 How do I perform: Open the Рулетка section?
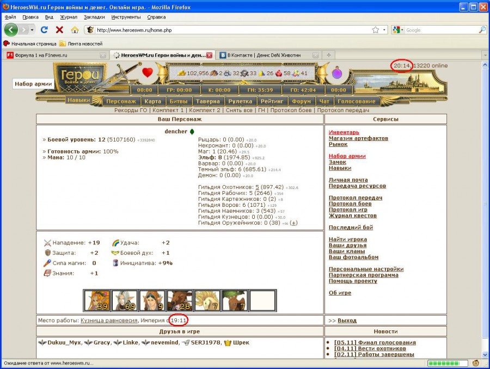240,101
